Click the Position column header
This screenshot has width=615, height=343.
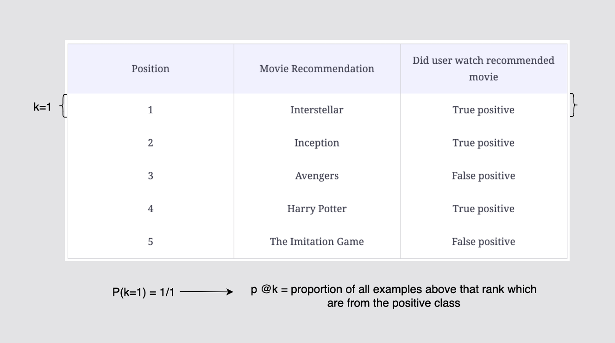pos(151,69)
